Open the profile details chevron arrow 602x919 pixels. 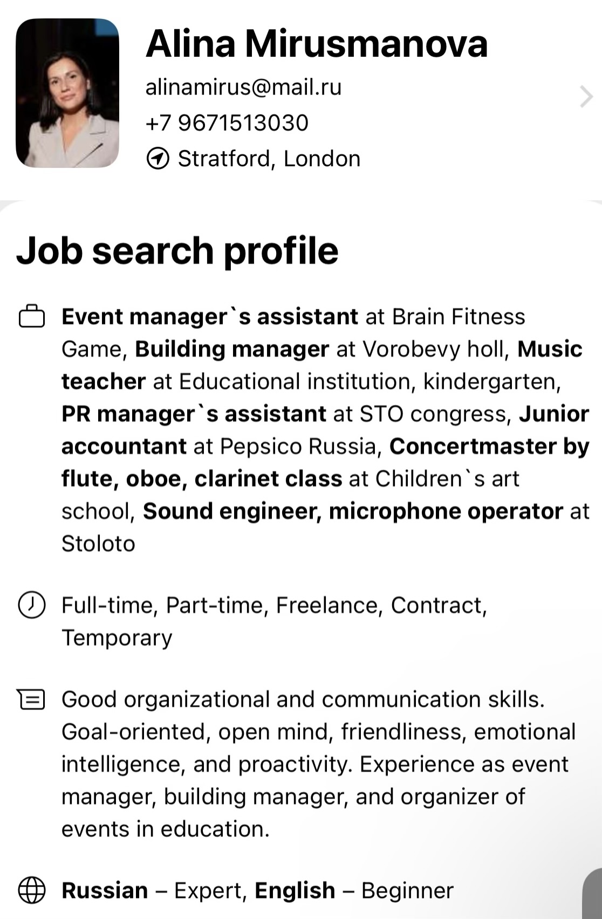[586, 97]
